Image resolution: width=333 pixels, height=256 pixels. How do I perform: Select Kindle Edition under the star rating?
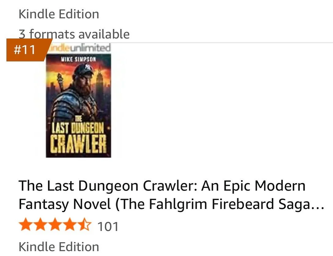[x=59, y=247]
